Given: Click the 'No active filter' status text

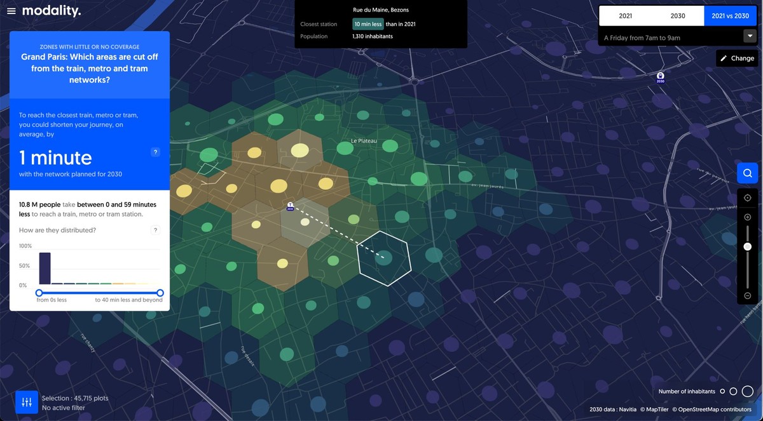Looking at the screenshot, I should click(x=63, y=408).
